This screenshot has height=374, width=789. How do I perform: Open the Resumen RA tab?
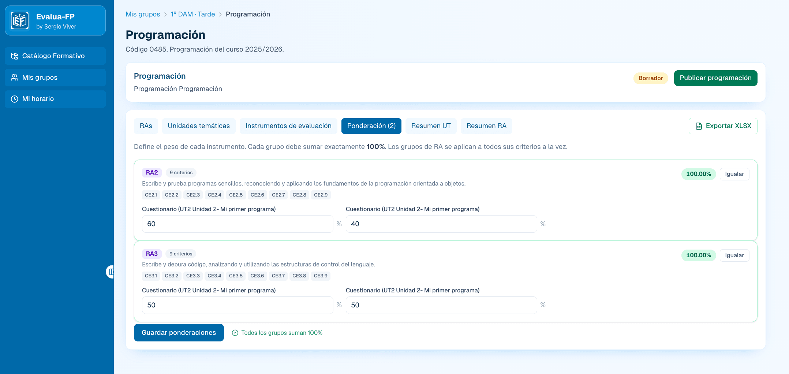pos(486,126)
